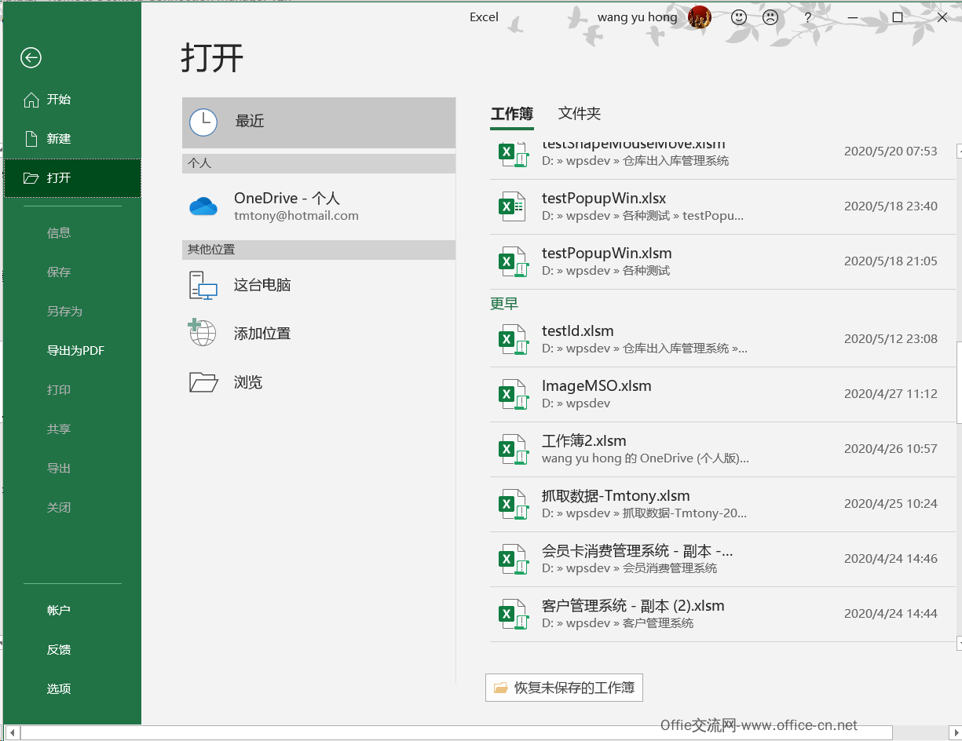Click the file list scroll-up arrow
This screenshot has height=741, width=962.
click(x=959, y=150)
